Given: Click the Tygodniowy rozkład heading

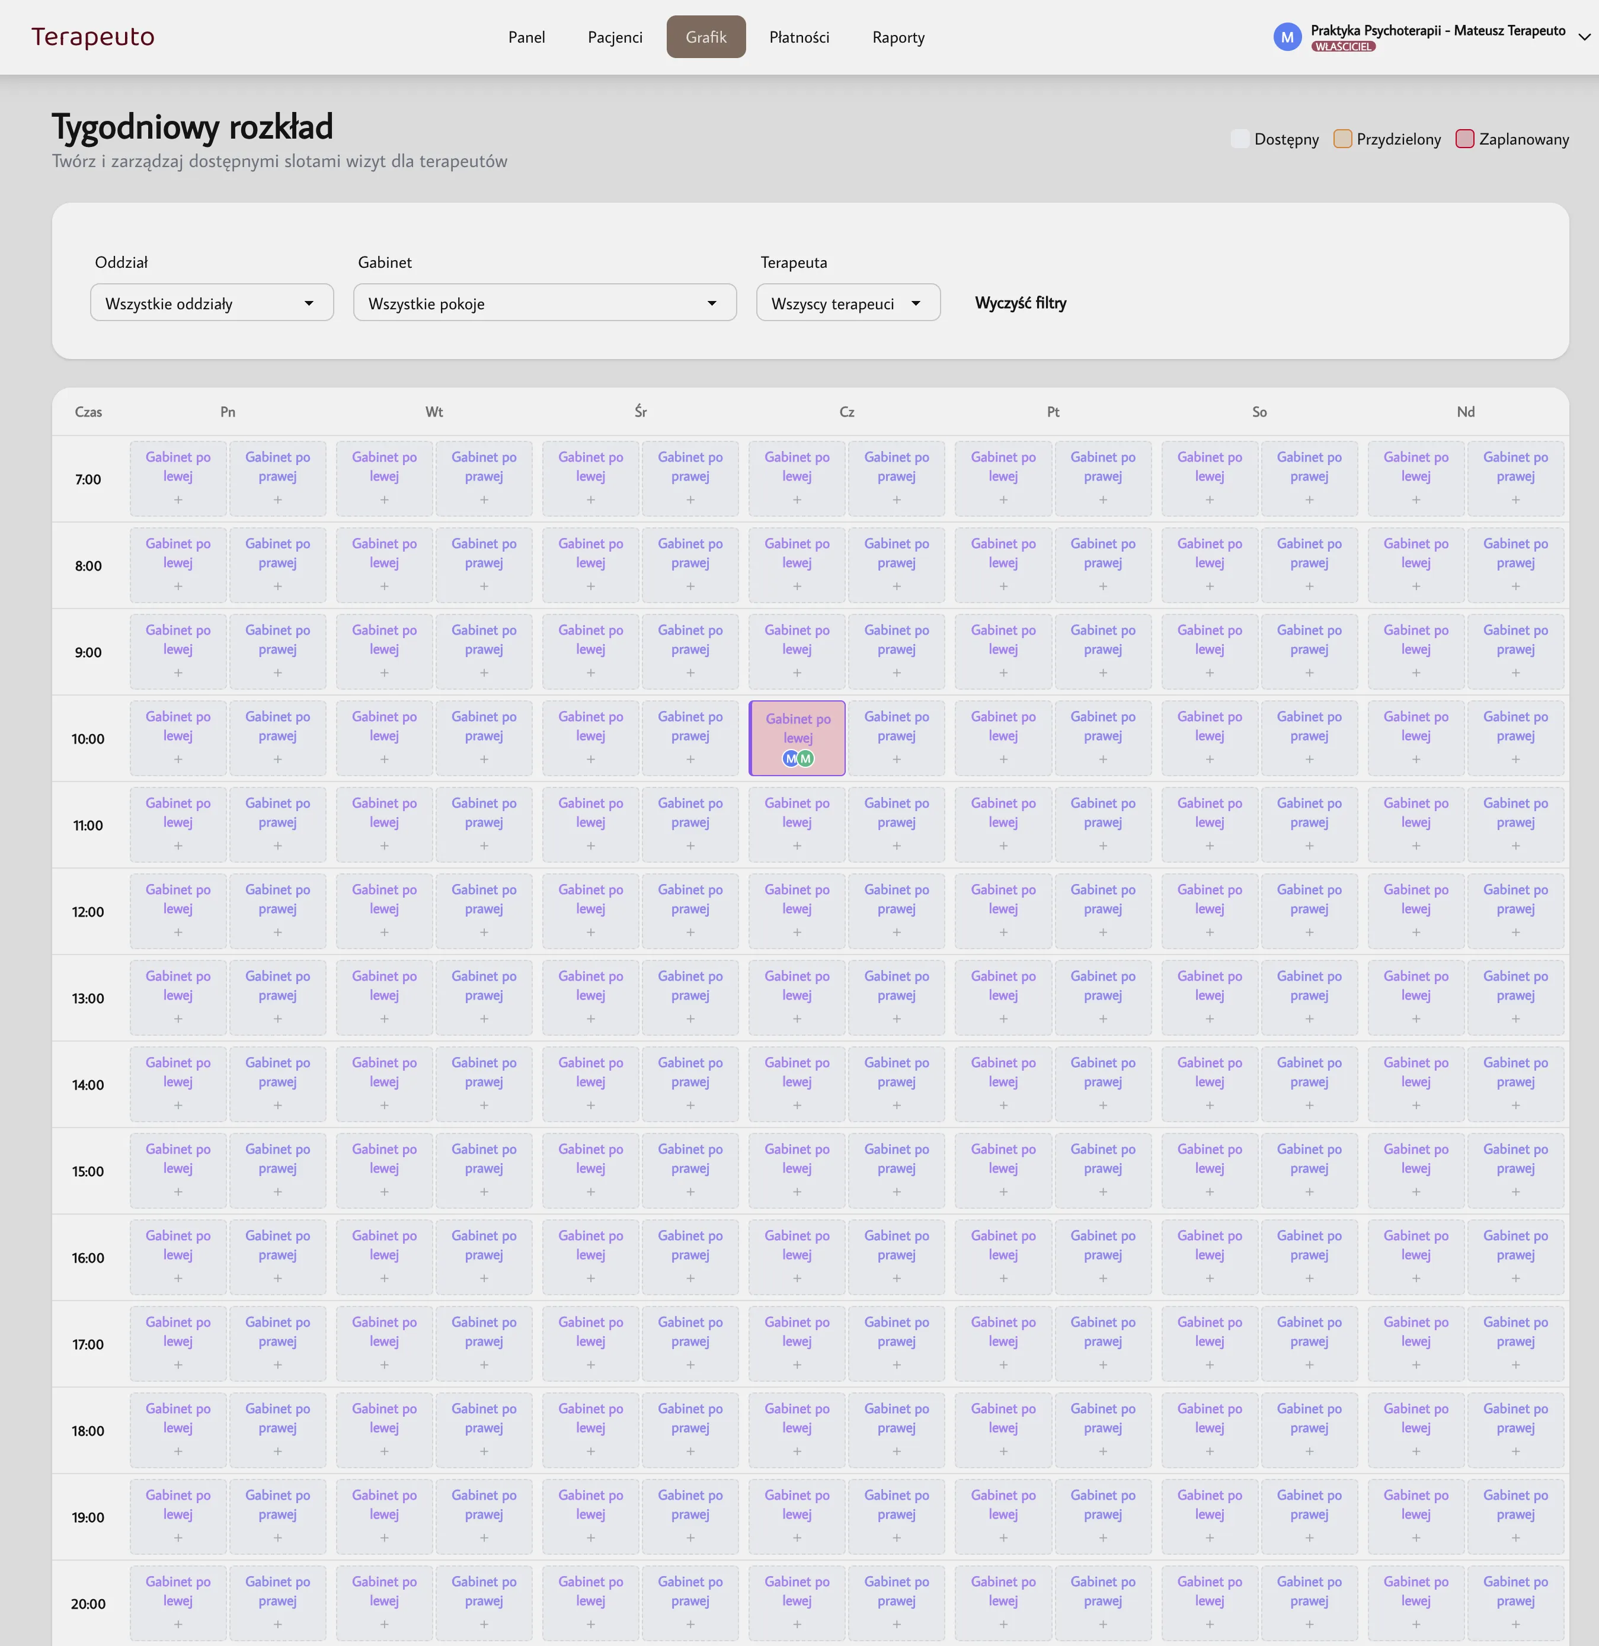Looking at the screenshot, I should tap(192, 127).
